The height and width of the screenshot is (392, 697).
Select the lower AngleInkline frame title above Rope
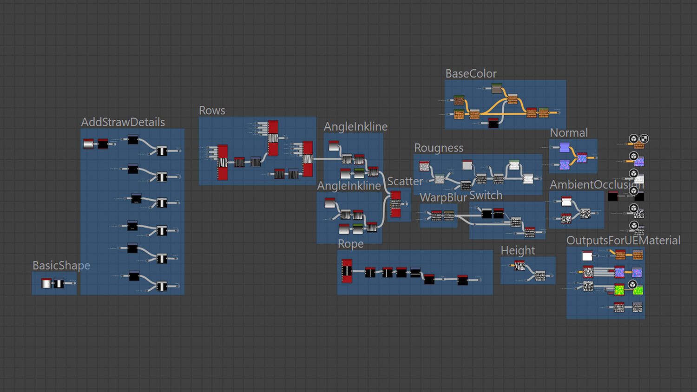349,186
